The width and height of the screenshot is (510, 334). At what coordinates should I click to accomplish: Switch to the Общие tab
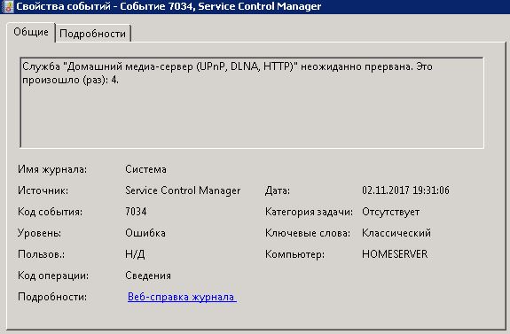[x=31, y=32]
